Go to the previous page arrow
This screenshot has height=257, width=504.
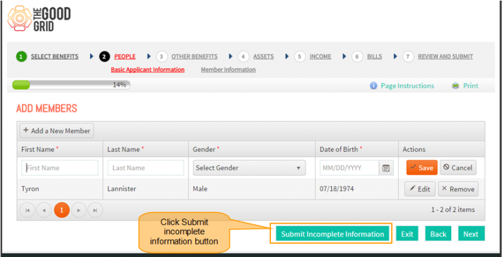pos(44,211)
